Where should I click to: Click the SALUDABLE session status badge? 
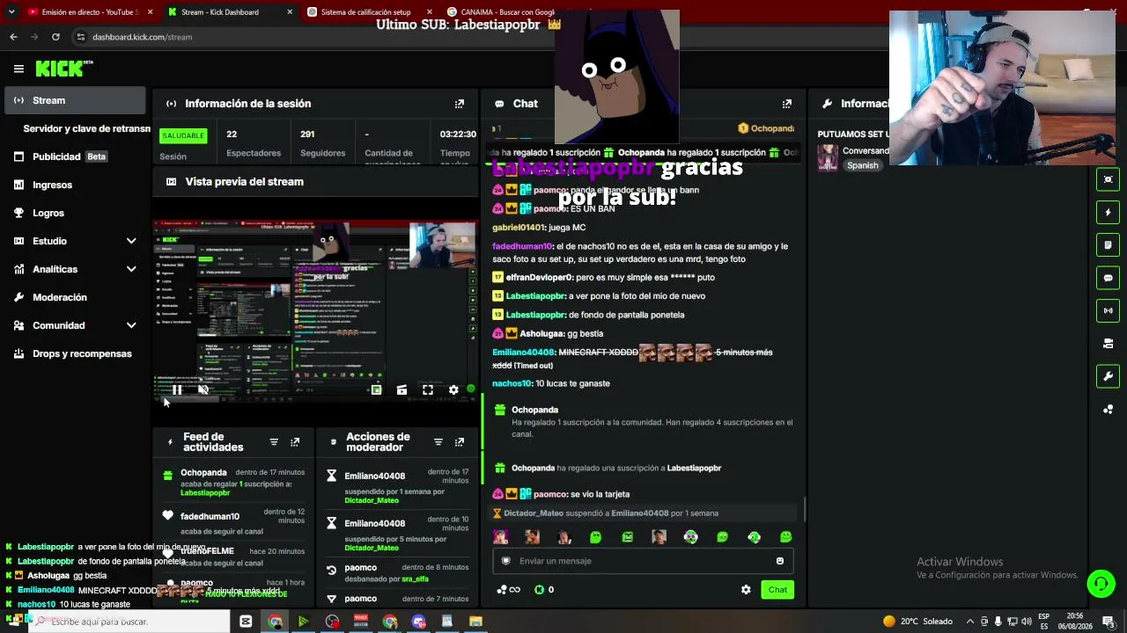(x=183, y=135)
